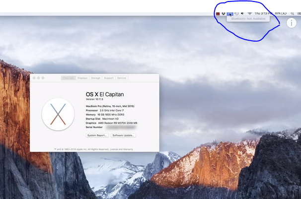Click the Version 10.11.5 text
The image size is (301, 199).
[94, 99]
